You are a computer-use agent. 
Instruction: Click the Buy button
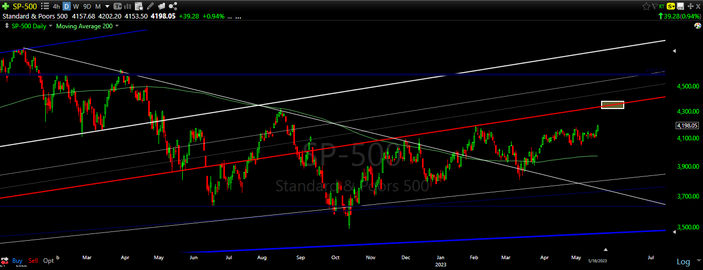click(17, 261)
